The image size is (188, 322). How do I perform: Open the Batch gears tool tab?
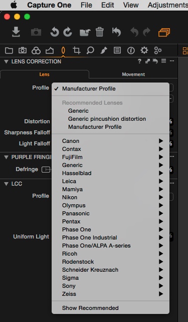point(158,50)
